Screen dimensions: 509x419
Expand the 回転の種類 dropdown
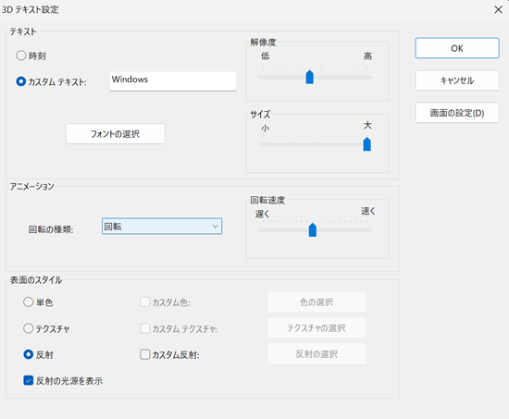point(162,227)
